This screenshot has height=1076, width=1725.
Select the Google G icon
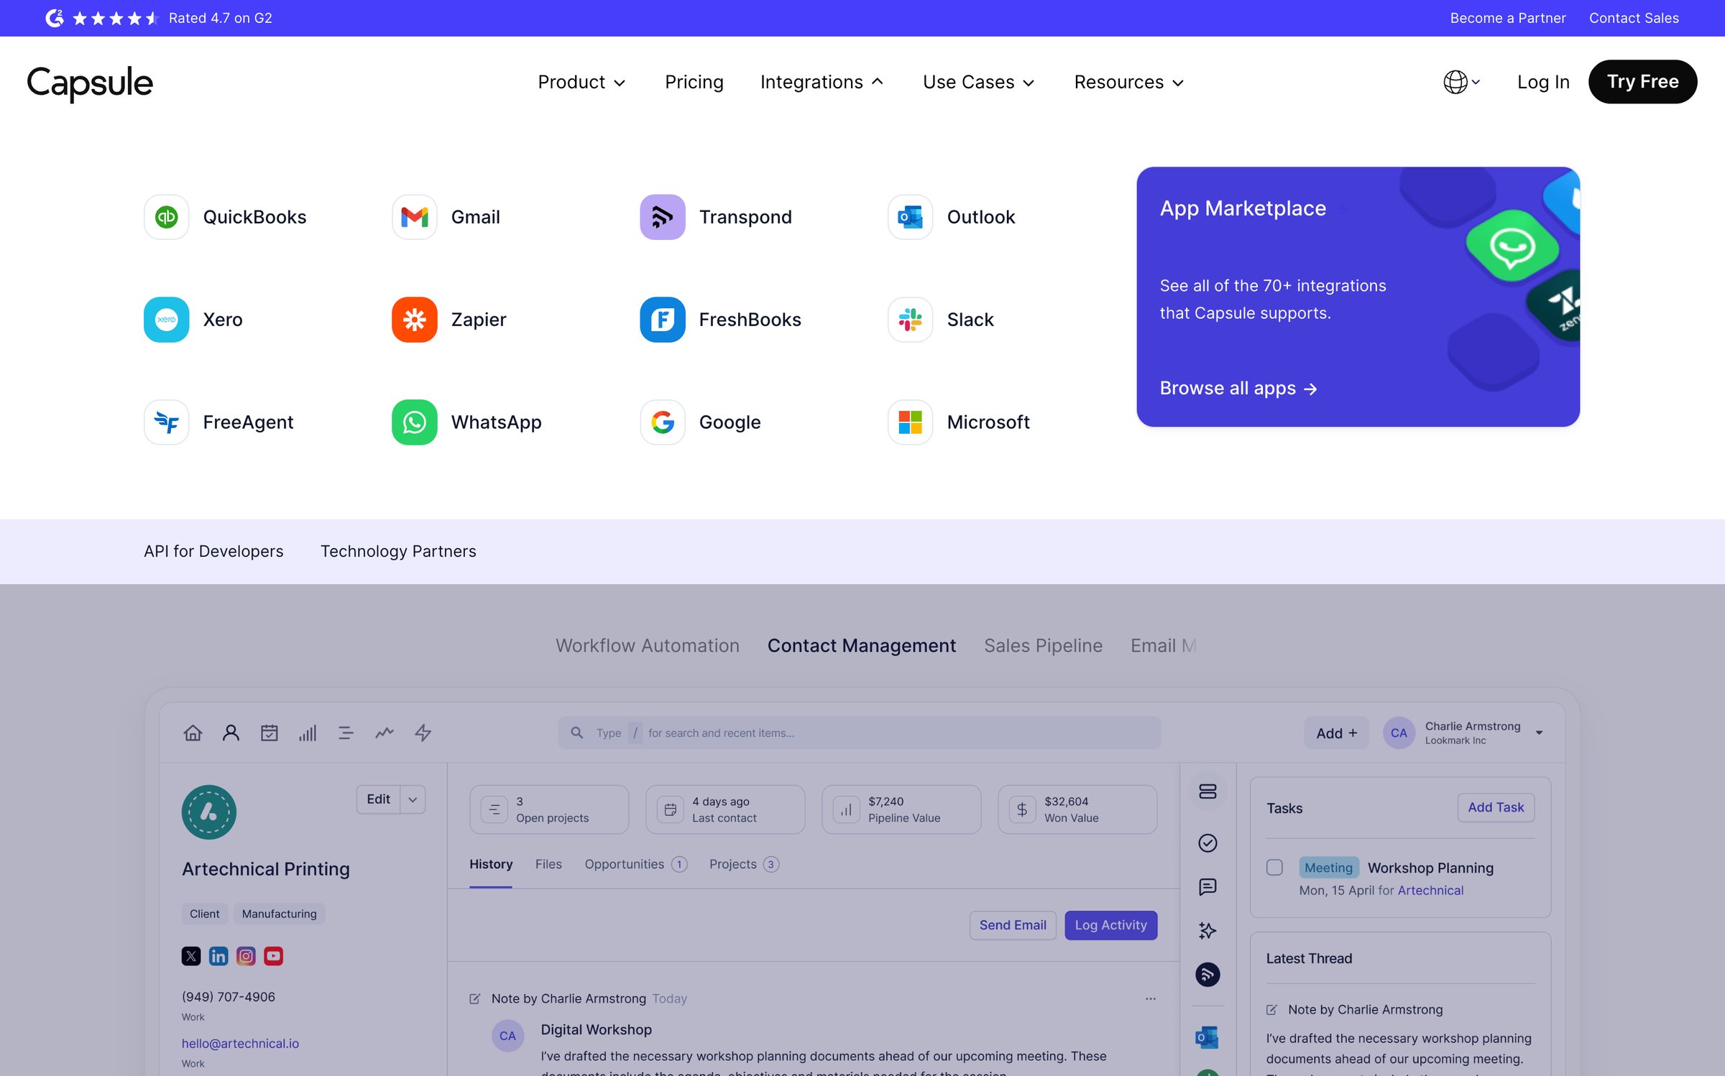point(662,422)
